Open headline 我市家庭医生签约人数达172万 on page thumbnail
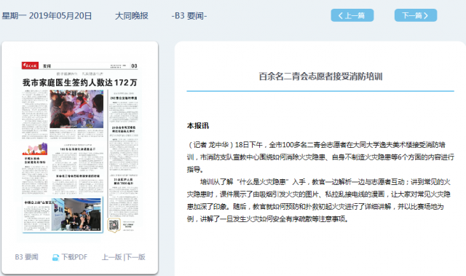The image size is (466, 276). (79, 82)
